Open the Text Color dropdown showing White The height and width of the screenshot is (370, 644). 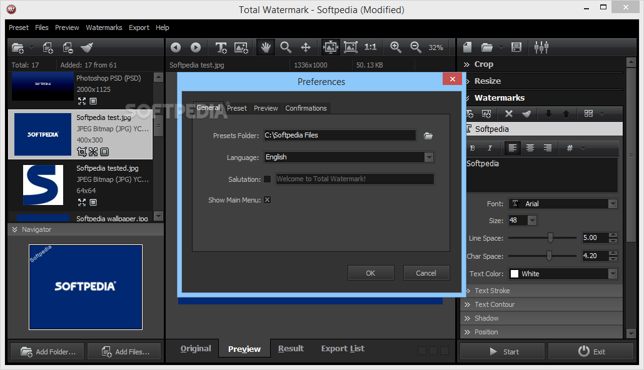coord(612,274)
